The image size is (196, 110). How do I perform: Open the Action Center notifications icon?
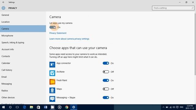(177, 107)
